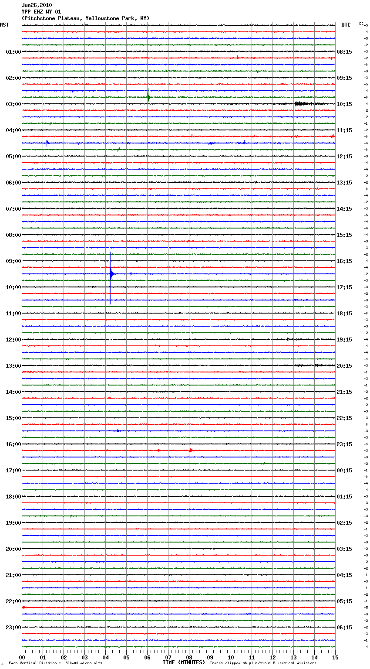Click the 06:00 MST row label
Image resolution: width=370 pixels, height=669 pixels.
tap(13, 183)
